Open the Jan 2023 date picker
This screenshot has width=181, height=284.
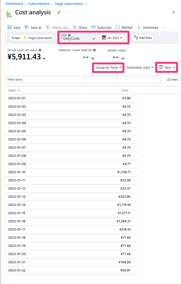point(112,38)
